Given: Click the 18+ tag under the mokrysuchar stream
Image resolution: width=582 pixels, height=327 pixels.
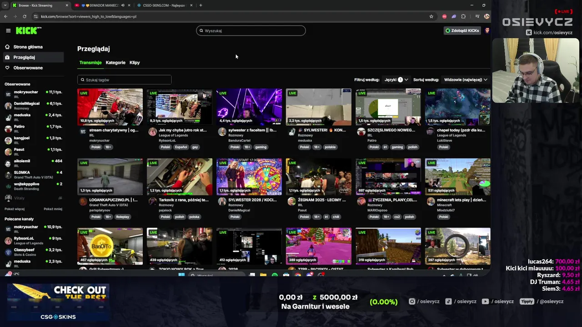Looking at the screenshot, I should tap(108, 147).
